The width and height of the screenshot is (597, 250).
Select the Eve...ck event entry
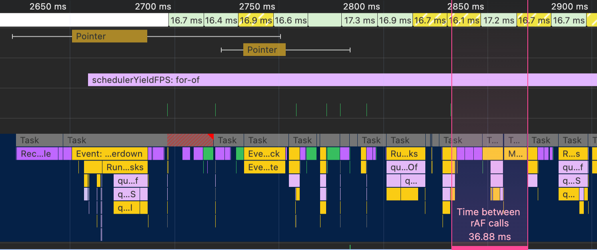[264, 154]
